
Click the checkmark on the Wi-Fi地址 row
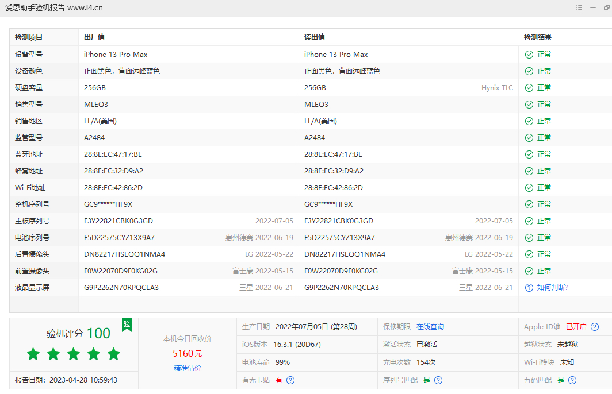[x=529, y=187]
